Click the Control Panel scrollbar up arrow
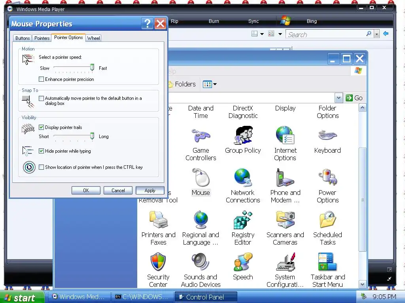The width and height of the screenshot is (405, 303). pyautogui.click(x=362, y=108)
